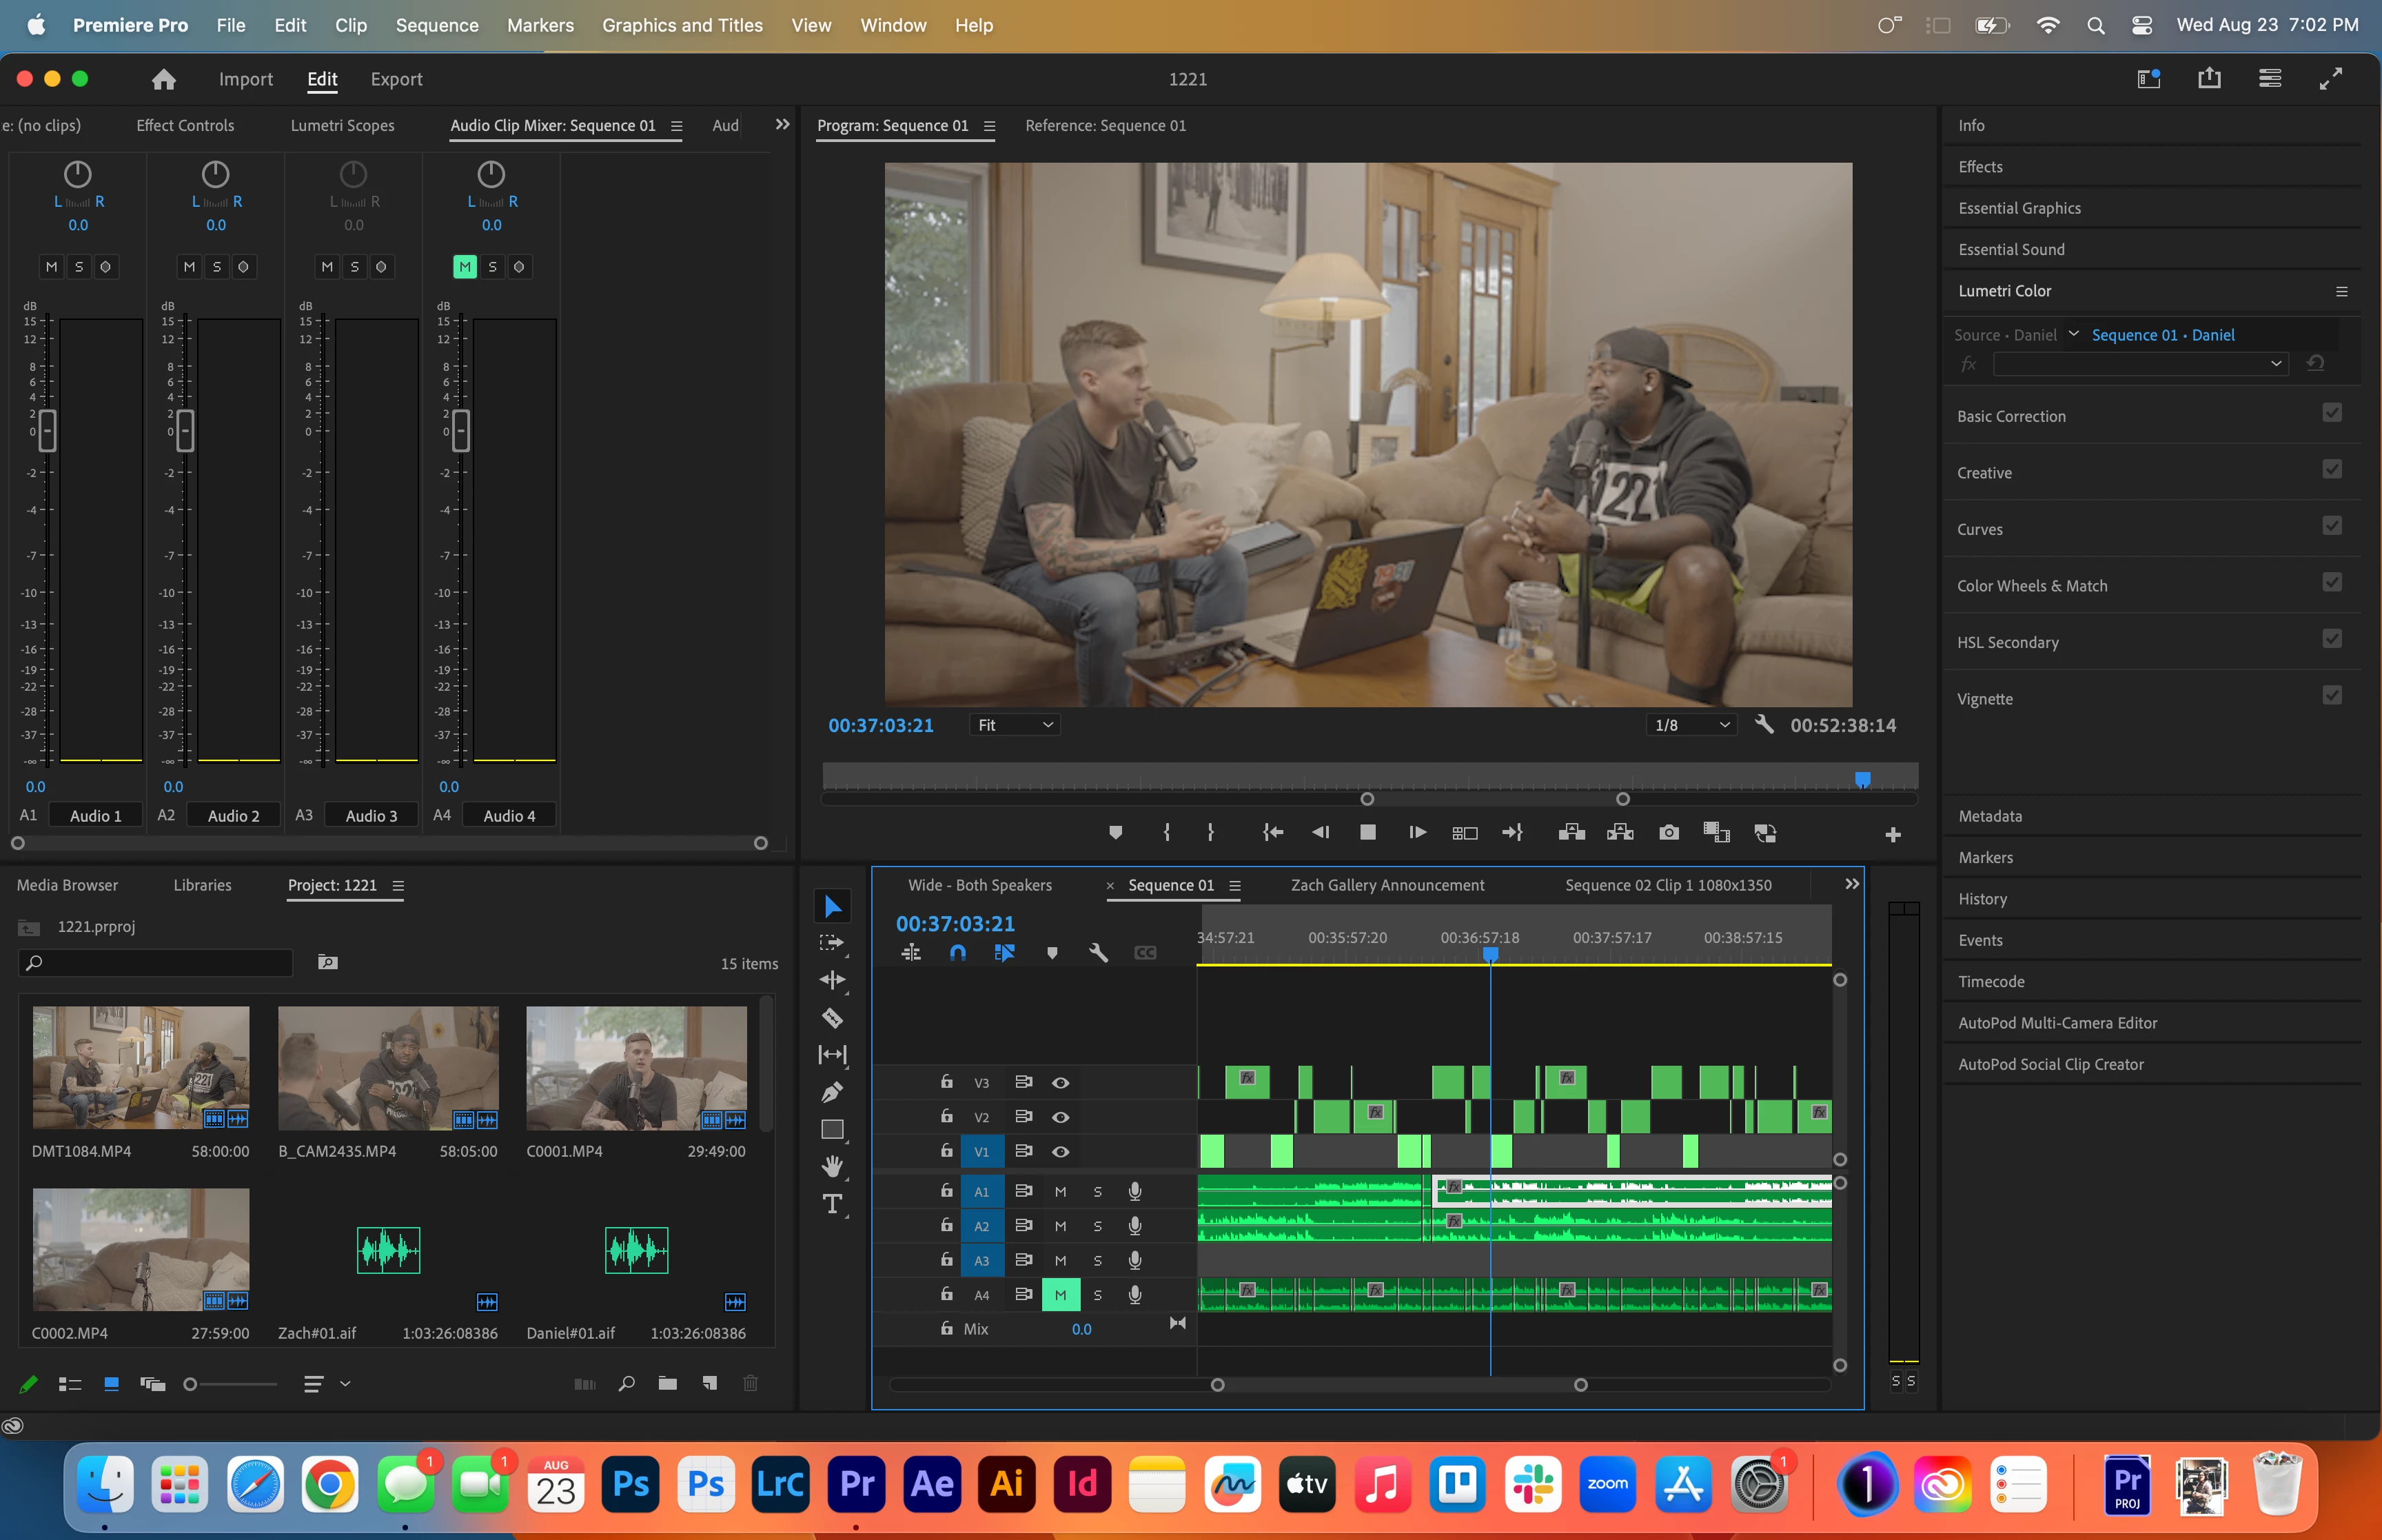The width and height of the screenshot is (2382, 1540).
Task: Uncheck the Basic Correction checkbox
Action: click(x=2332, y=413)
